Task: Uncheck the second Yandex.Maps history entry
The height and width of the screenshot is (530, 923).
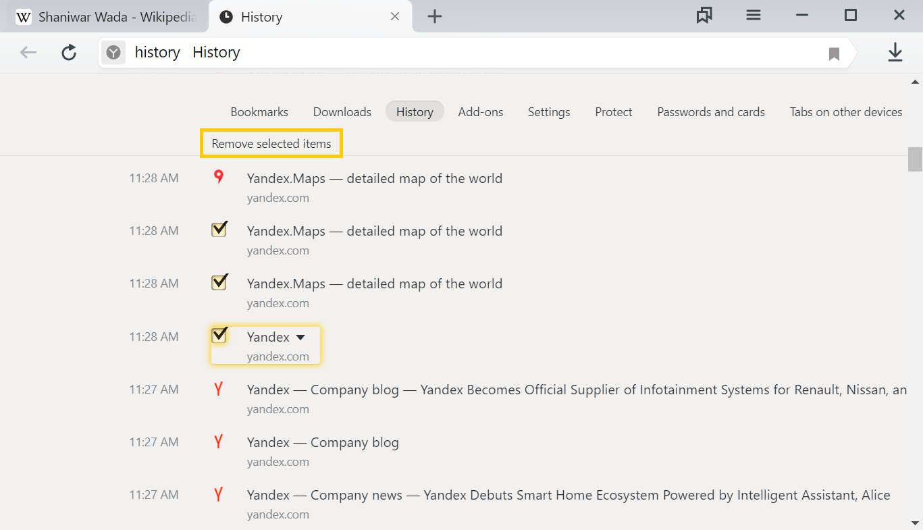Action: pos(219,230)
